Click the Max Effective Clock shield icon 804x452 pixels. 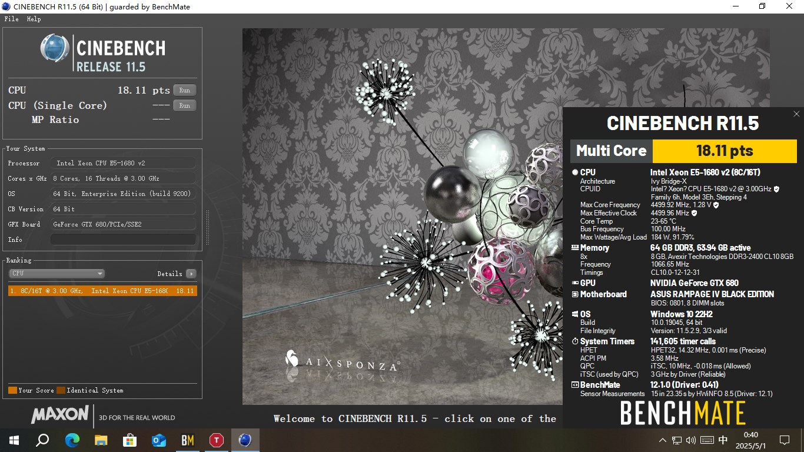tap(695, 213)
